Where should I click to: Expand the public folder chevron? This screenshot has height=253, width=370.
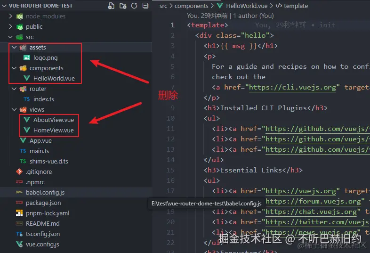click(x=10, y=26)
